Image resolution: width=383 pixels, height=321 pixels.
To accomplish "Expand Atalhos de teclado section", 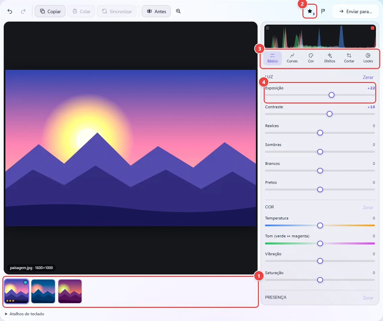I will pyautogui.click(x=24, y=314).
